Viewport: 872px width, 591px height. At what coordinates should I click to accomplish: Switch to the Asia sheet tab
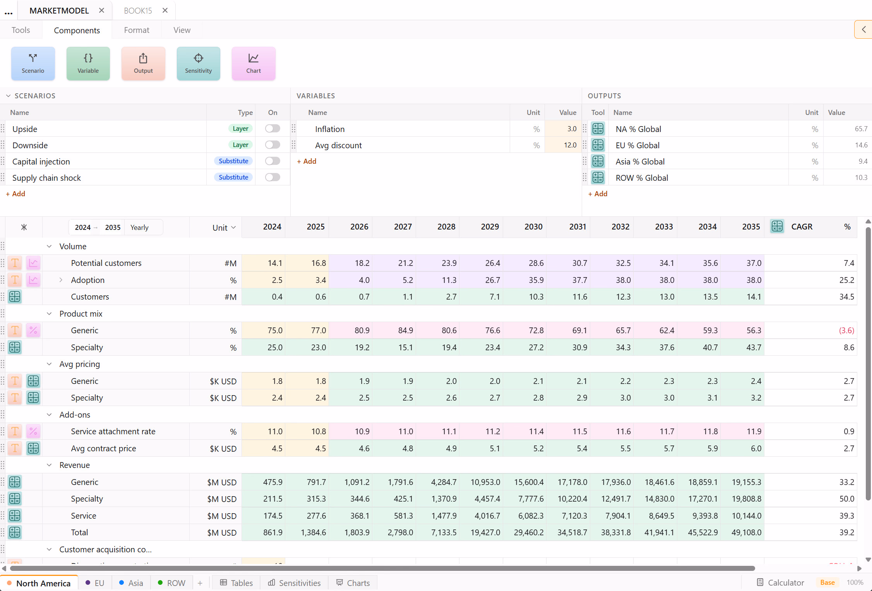(x=131, y=583)
